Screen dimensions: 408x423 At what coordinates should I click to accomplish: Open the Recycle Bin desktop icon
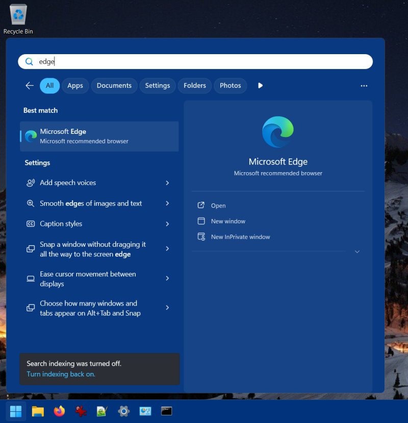pyautogui.click(x=18, y=19)
